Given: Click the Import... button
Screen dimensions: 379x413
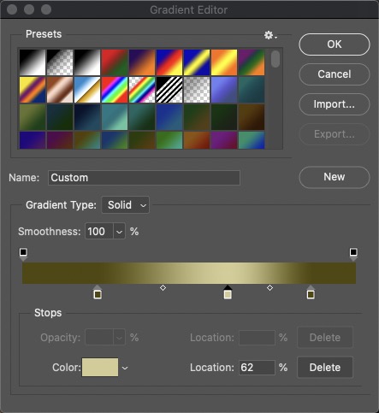Looking at the screenshot, I should point(335,104).
